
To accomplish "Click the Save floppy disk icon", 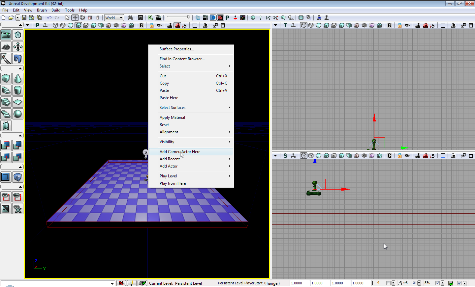I will click(x=24, y=18).
